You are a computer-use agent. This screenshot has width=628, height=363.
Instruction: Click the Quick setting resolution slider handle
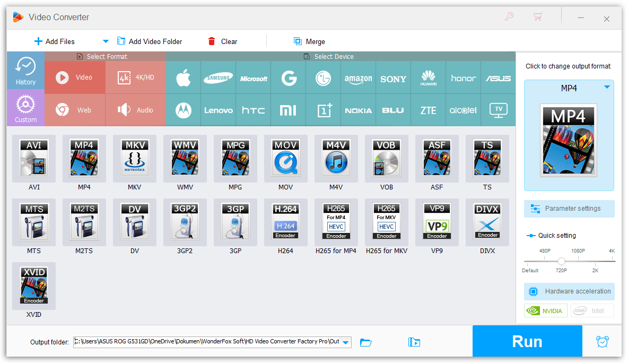(x=562, y=261)
